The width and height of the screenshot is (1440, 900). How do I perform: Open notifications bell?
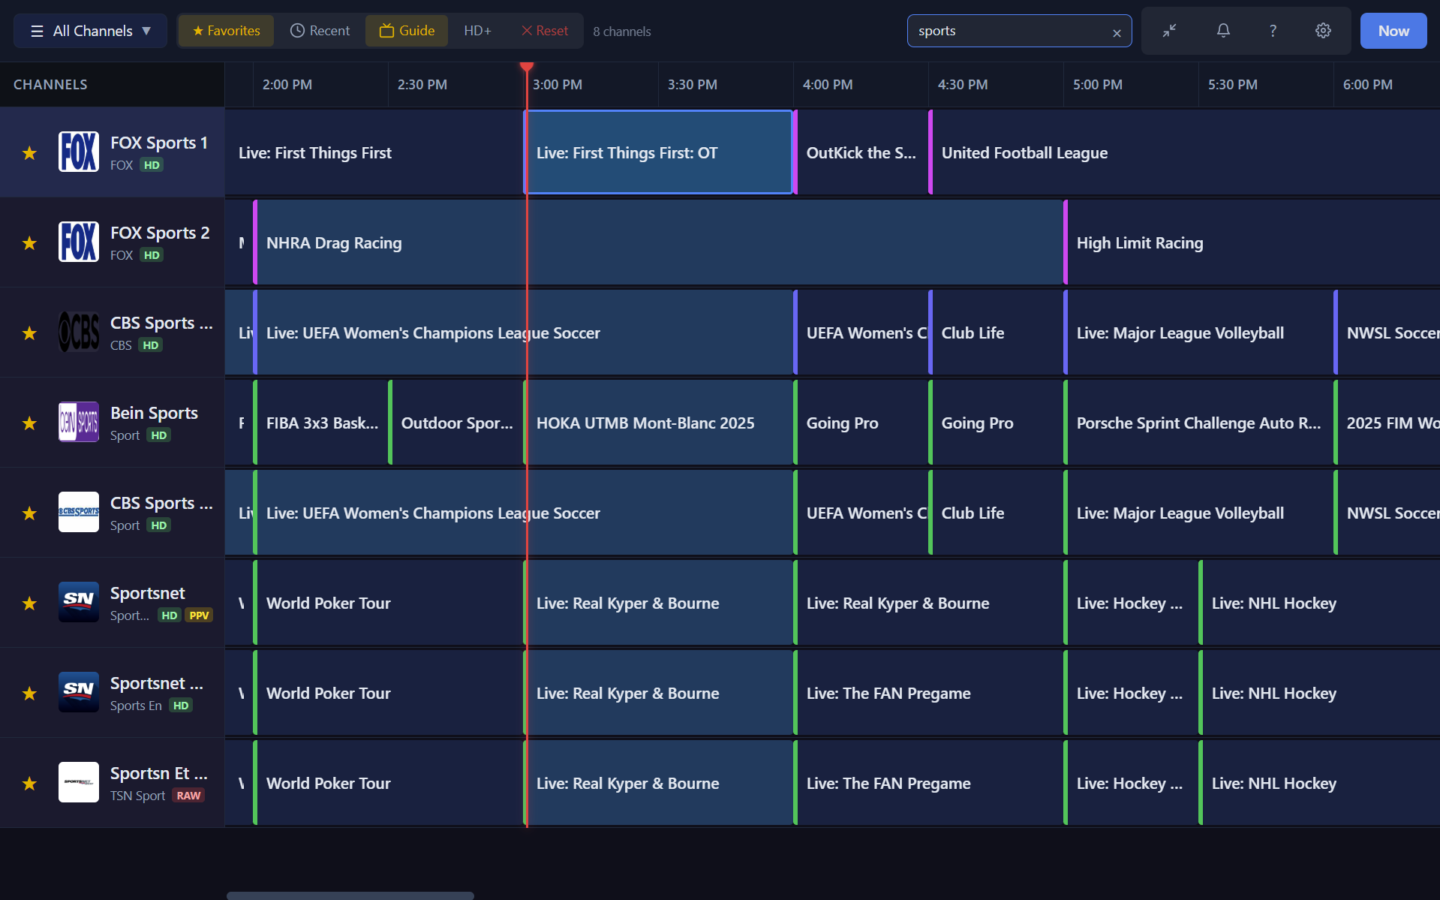(x=1223, y=31)
